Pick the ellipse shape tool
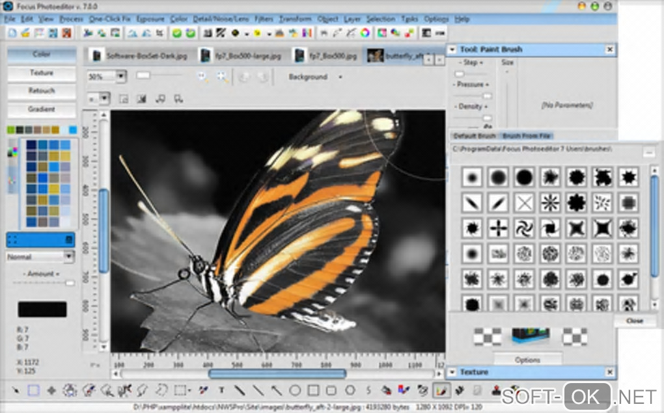 295,390
